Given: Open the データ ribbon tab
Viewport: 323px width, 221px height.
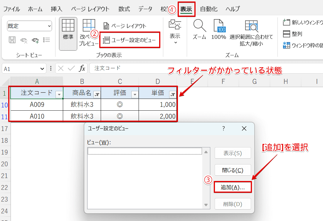Looking at the screenshot, I should click(x=145, y=9).
